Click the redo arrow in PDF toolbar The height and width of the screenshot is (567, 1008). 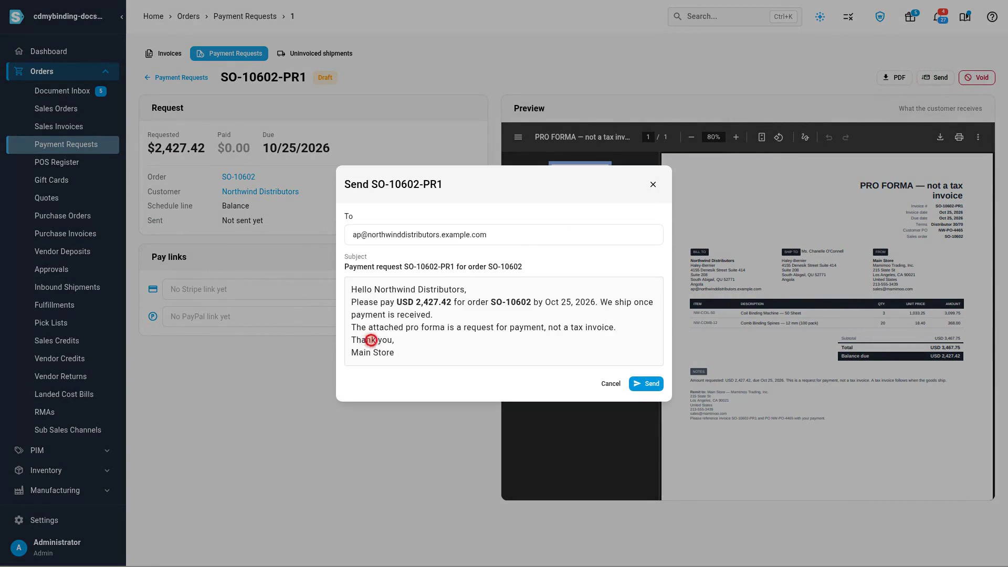[846, 137]
